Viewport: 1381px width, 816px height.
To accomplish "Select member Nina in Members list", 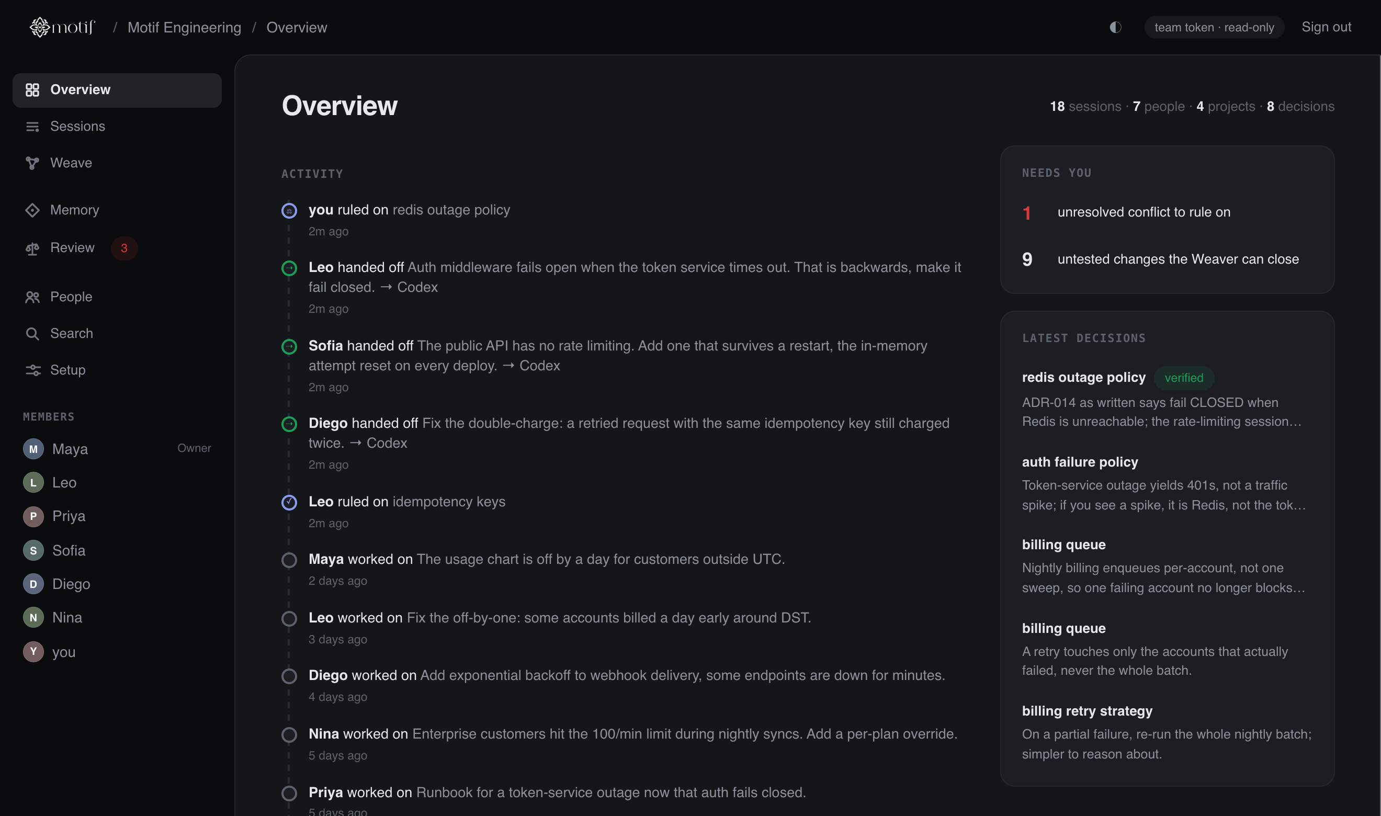I will 117,618.
